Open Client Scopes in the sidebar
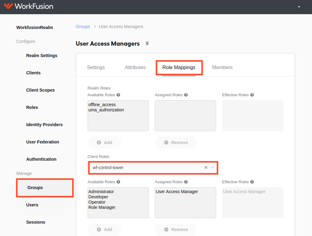 pyautogui.click(x=40, y=90)
